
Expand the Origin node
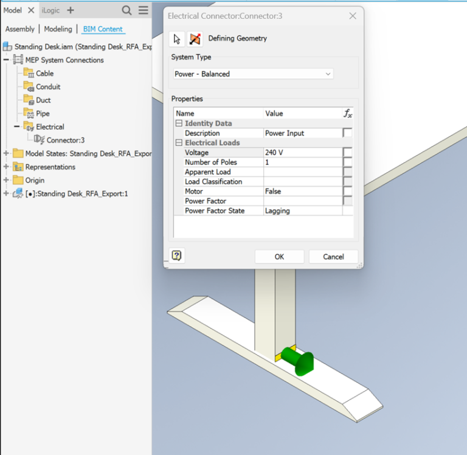pyautogui.click(x=6, y=180)
